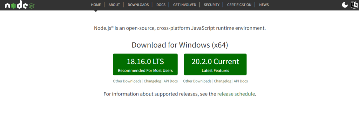This screenshot has height=131, width=359.
Task: Click the 'Download for Windows (x64)' heading
Action: pyautogui.click(x=180, y=45)
